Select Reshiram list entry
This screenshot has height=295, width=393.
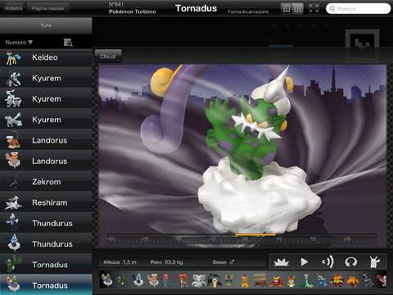[x=46, y=202]
